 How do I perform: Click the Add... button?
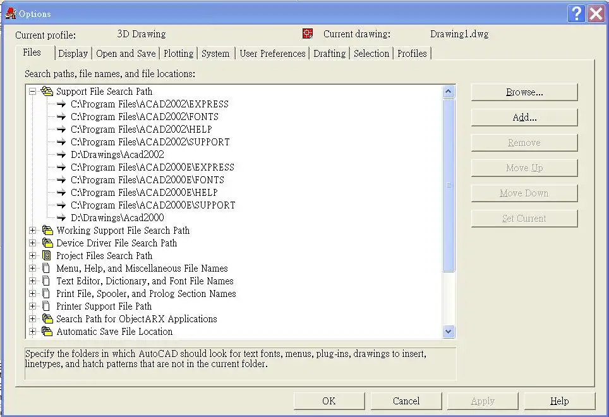524,118
